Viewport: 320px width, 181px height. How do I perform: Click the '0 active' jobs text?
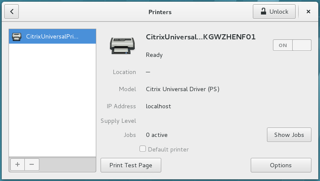pyautogui.click(x=157, y=135)
